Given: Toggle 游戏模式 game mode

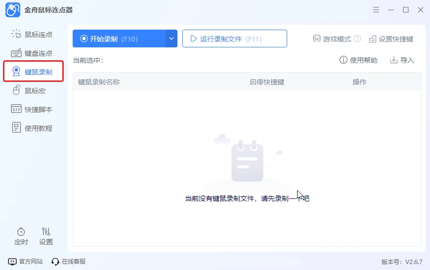Looking at the screenshot, I should pos(332,39).
